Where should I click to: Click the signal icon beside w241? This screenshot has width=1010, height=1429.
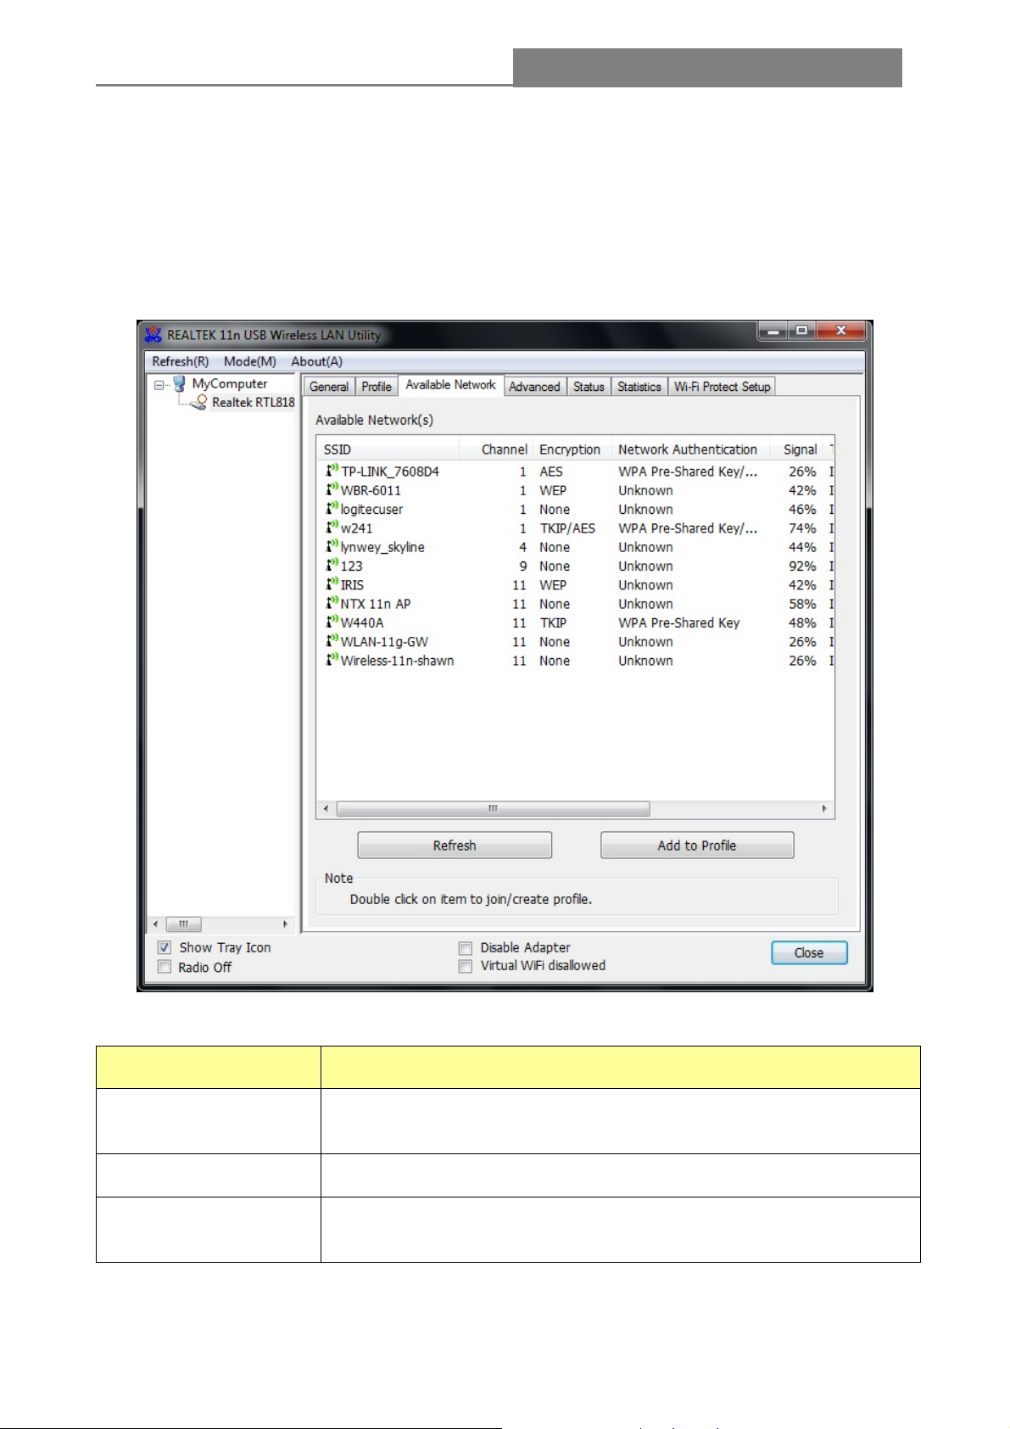pos(332,528)
